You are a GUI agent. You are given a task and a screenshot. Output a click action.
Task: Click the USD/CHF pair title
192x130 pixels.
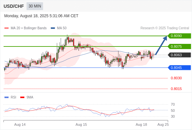[x=14, y=6]
